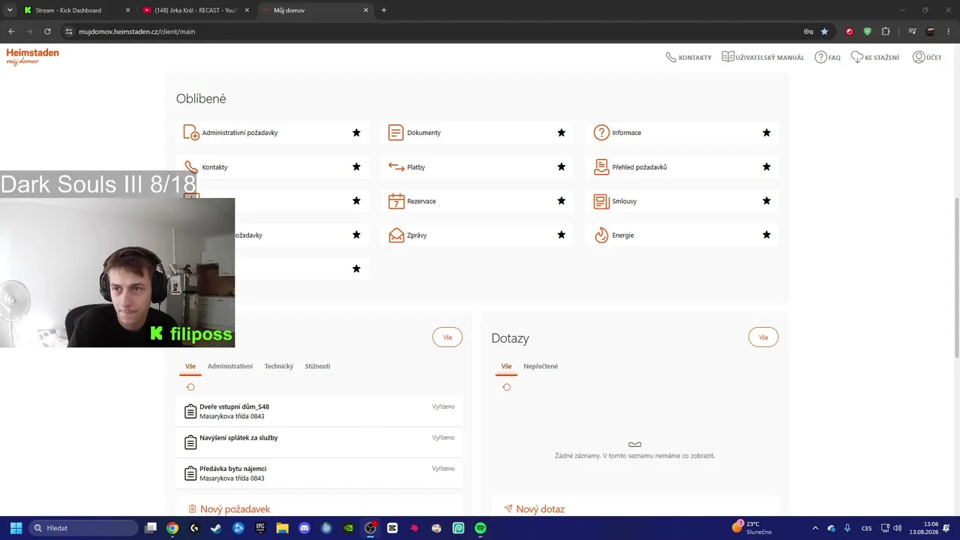
Task: Open request Navýšení splátek za služby
Action: pyautogui.click(x=319, y=442)
